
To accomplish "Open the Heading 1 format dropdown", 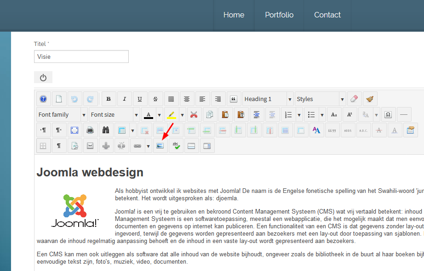I will click(268, 99).
